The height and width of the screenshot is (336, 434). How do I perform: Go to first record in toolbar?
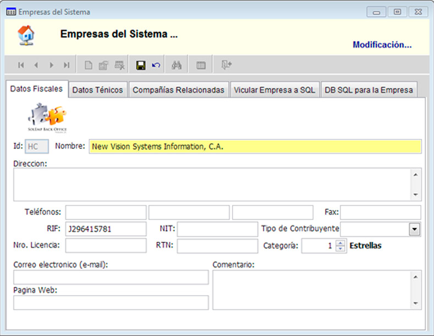(21, 65)
